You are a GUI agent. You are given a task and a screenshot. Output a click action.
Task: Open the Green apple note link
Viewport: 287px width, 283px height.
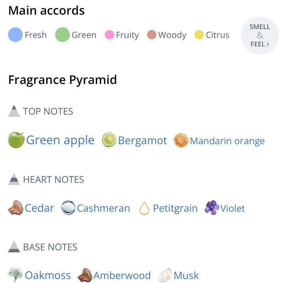[x=60, y=140]
